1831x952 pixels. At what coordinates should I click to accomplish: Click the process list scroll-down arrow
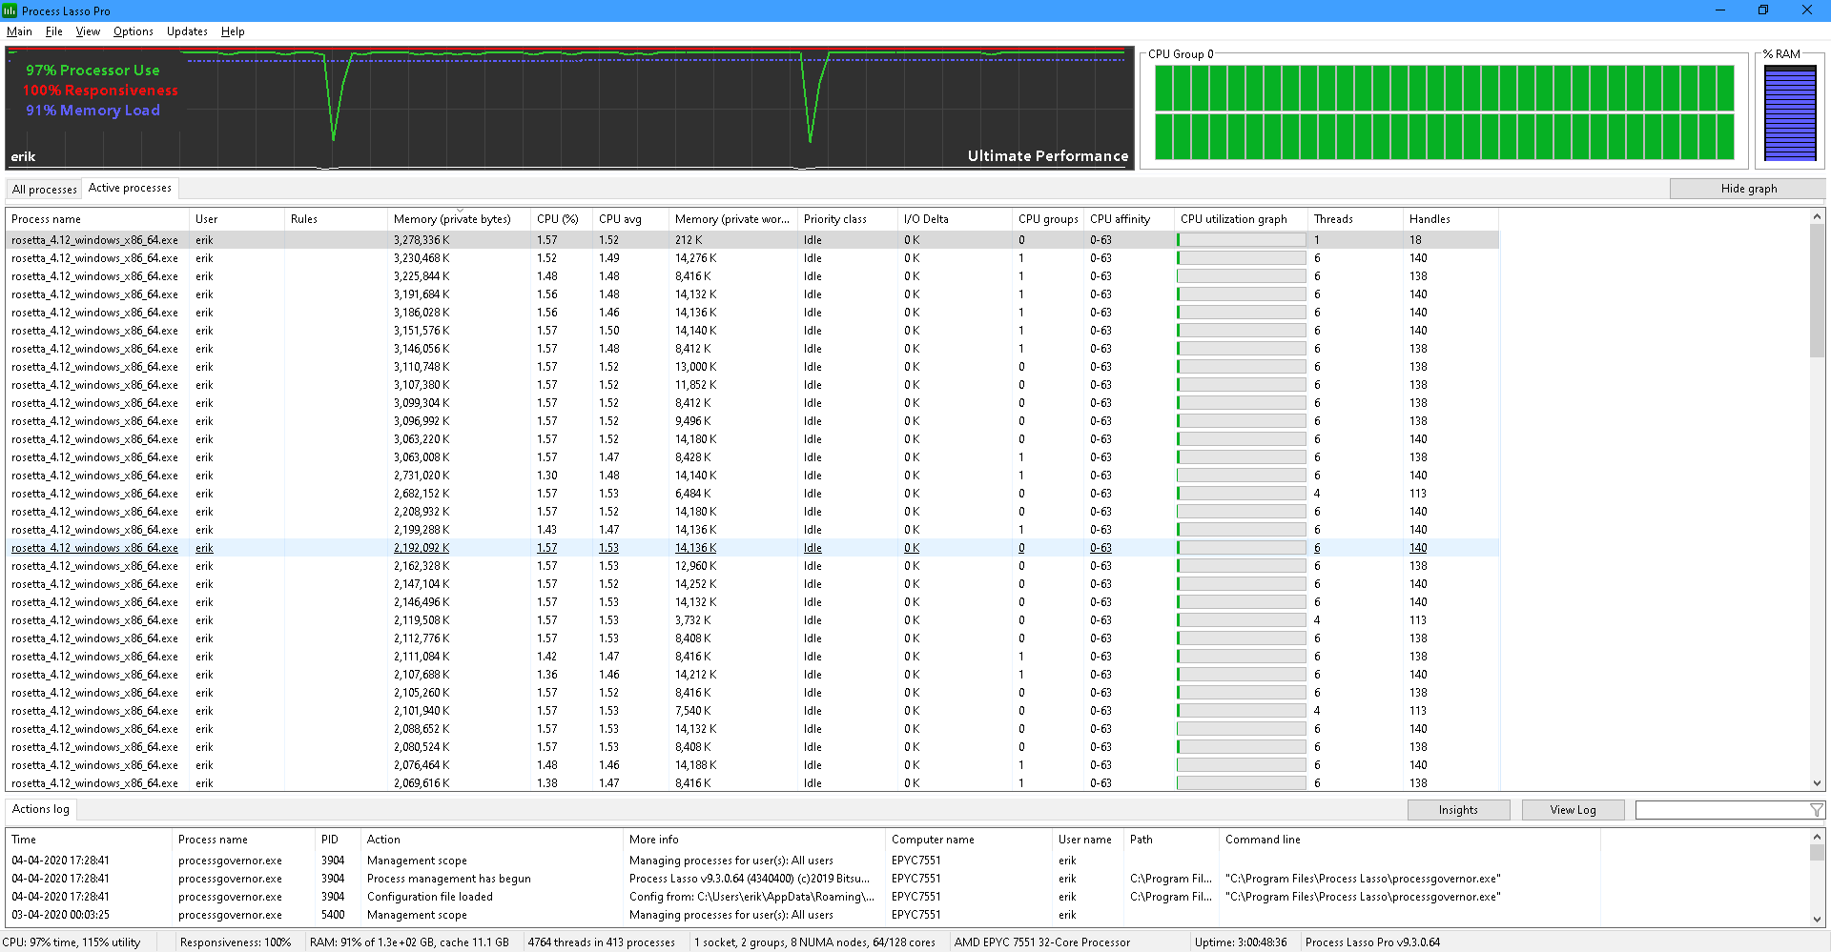coord(1817,783)
